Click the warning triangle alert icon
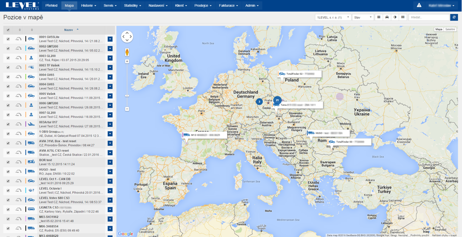 (419, 5)
